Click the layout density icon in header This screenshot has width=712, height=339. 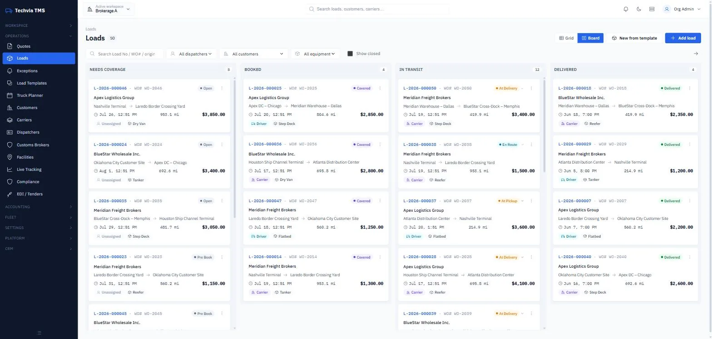652,9
